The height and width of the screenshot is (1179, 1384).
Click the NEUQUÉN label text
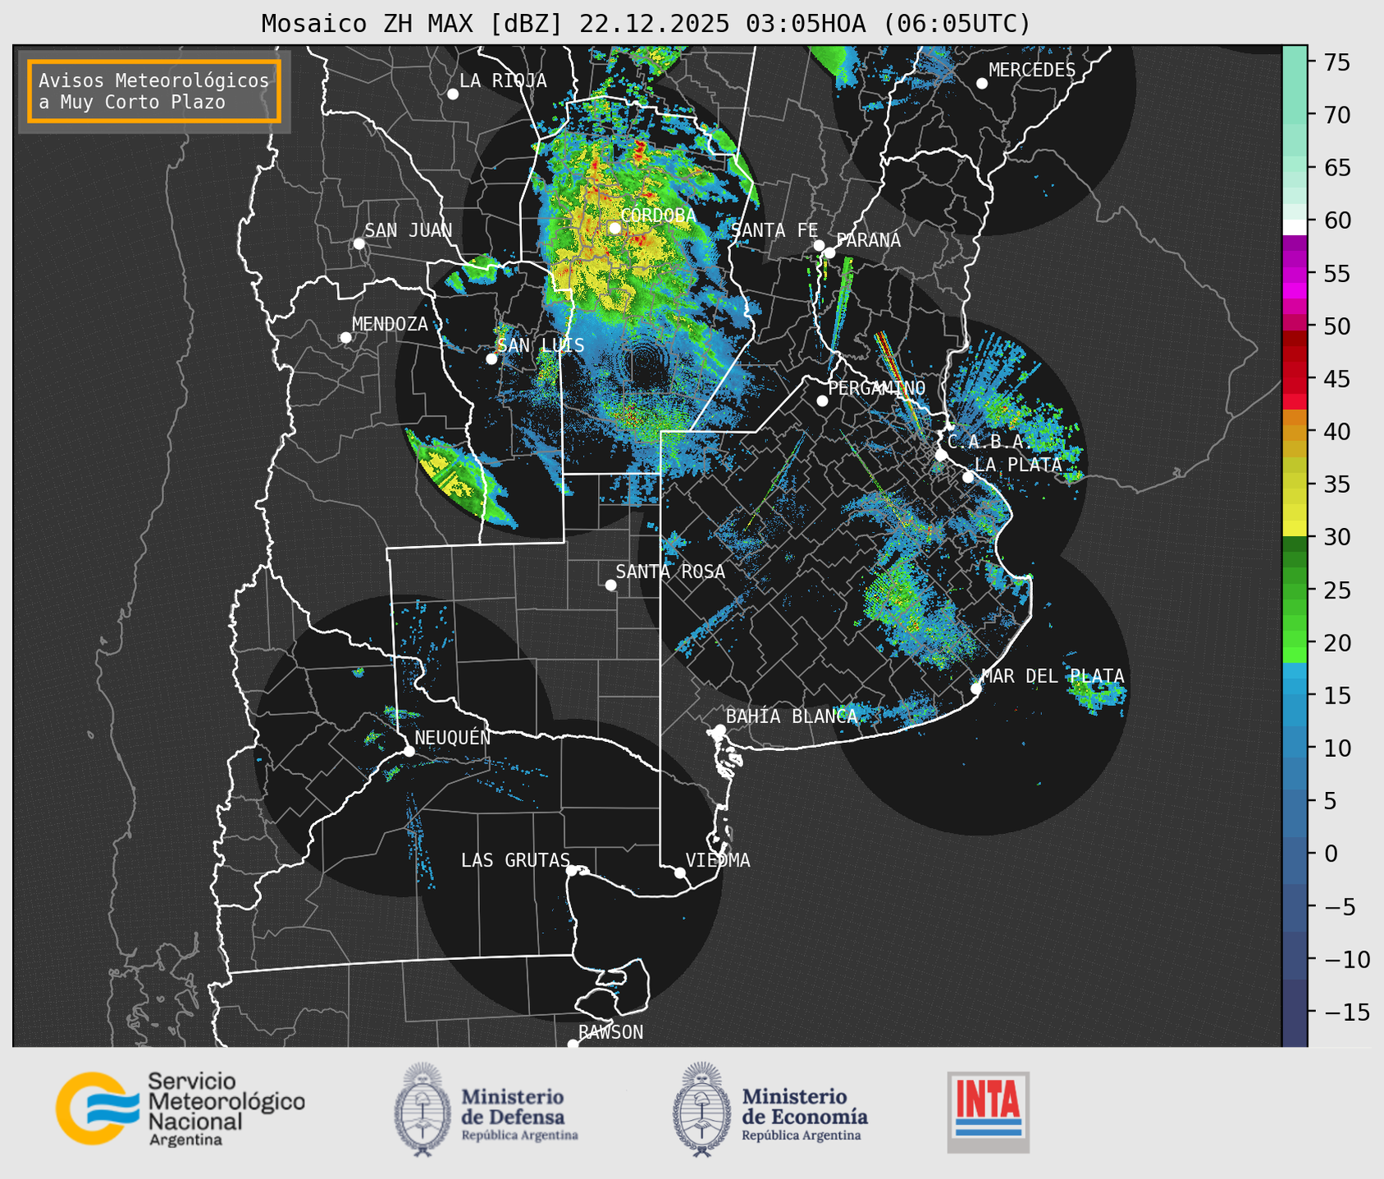[453, 737]
